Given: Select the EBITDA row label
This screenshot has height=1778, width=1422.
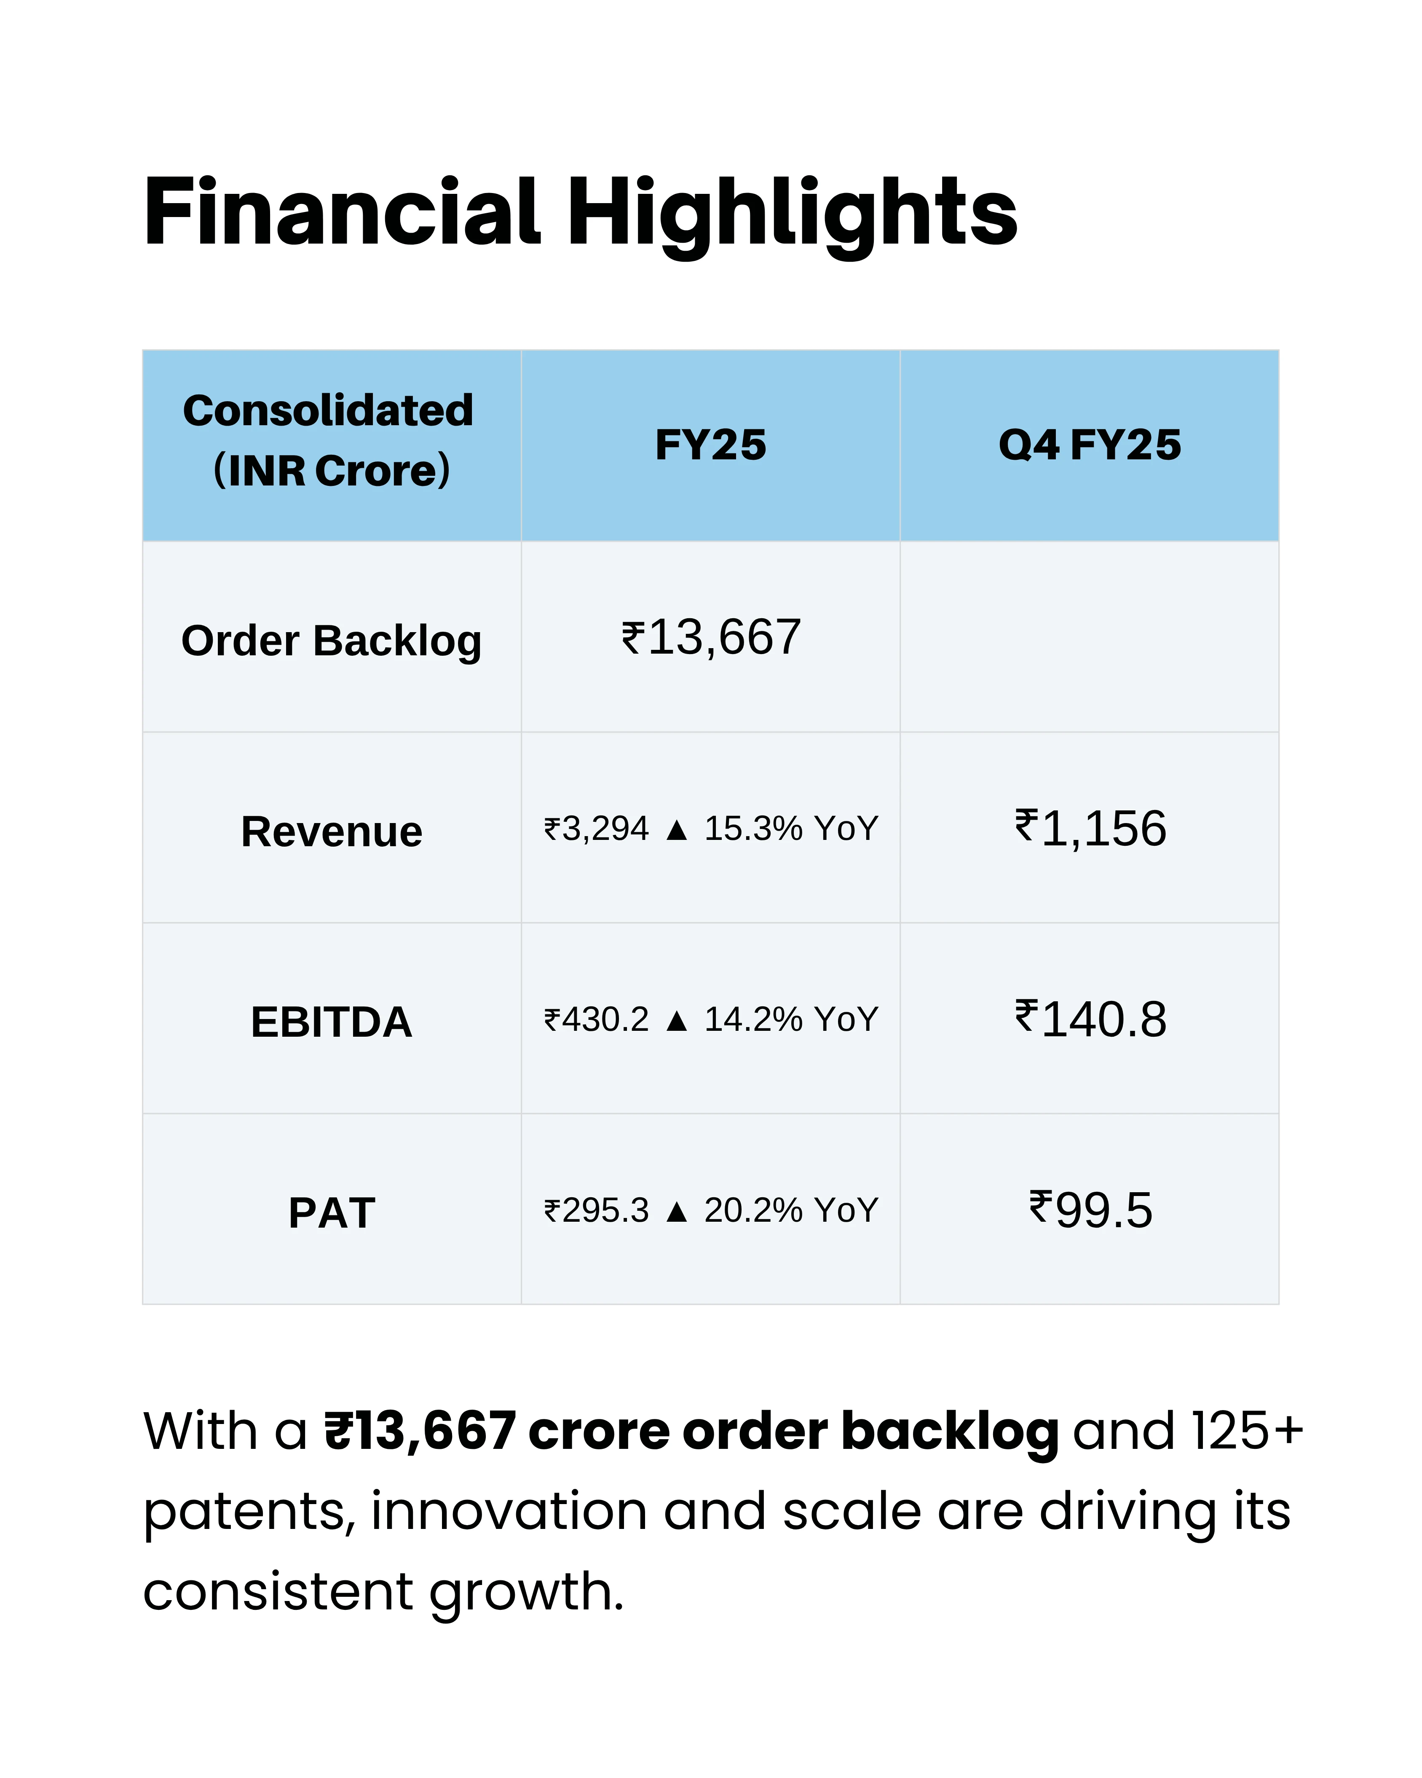Looking at the screenshot, I should [332, 1023].
